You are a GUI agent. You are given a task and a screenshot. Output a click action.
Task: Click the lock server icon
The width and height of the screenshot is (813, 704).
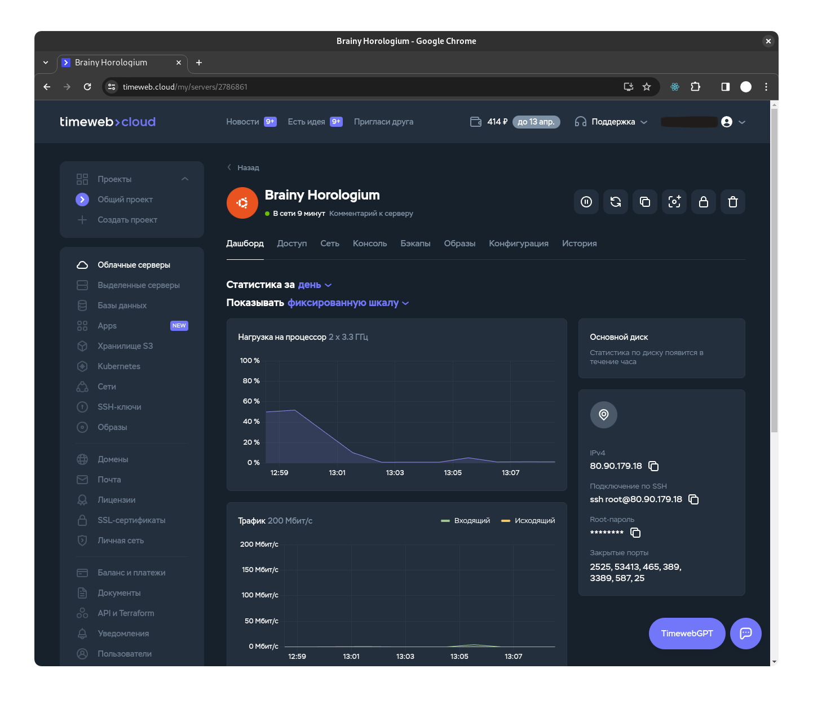704,202
